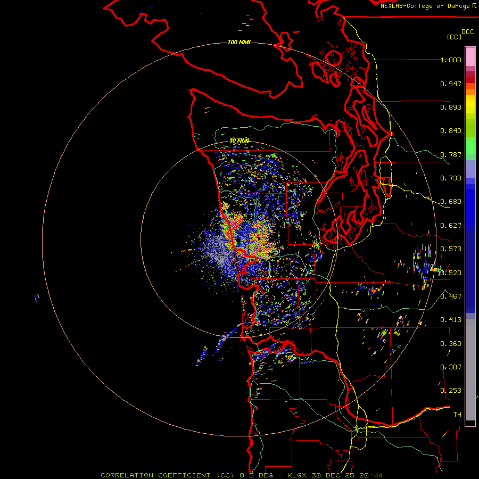The image size is (479, 479).
Task: Pick the 0.947 scale value
Action: coord(451,84)
